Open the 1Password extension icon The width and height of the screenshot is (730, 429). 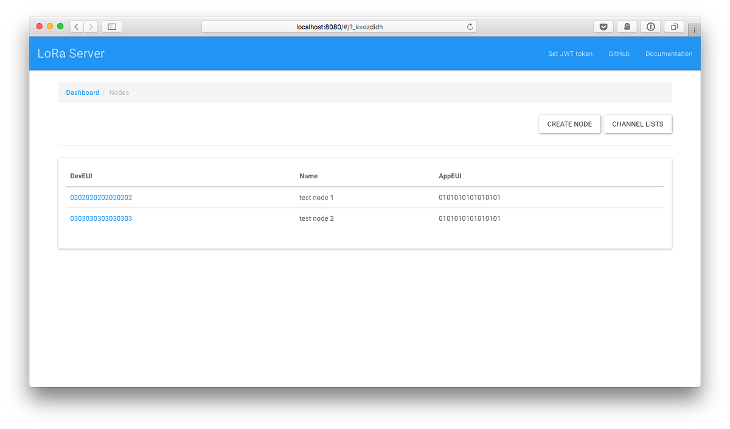point(650,27)
